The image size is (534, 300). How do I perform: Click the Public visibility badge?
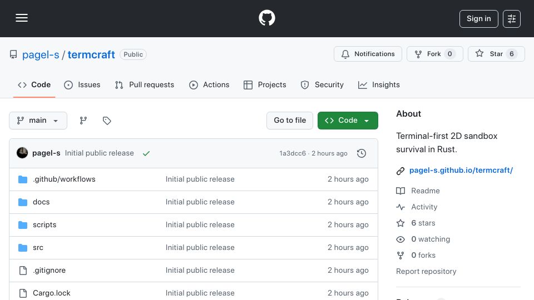[133, 54]
